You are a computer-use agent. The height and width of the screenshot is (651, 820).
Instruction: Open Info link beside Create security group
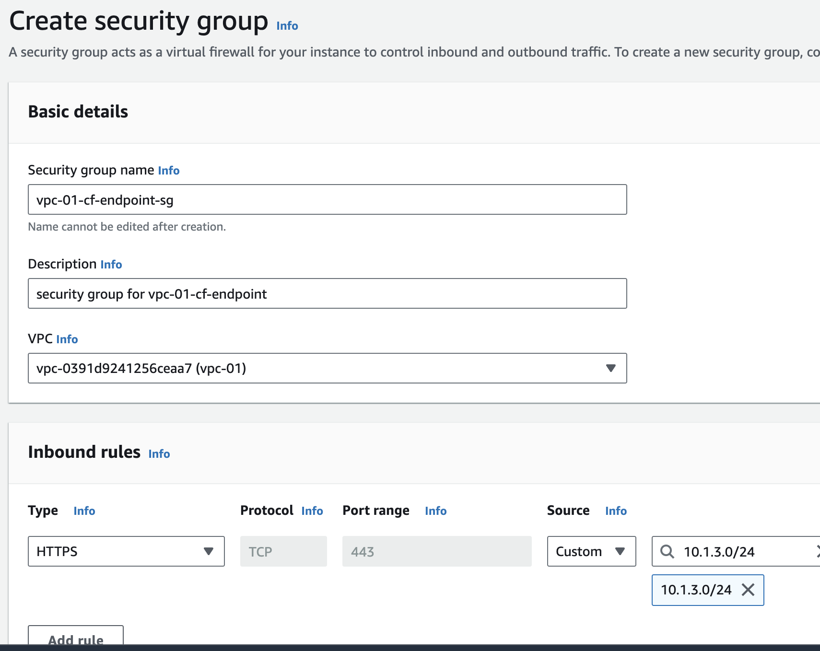287,26
